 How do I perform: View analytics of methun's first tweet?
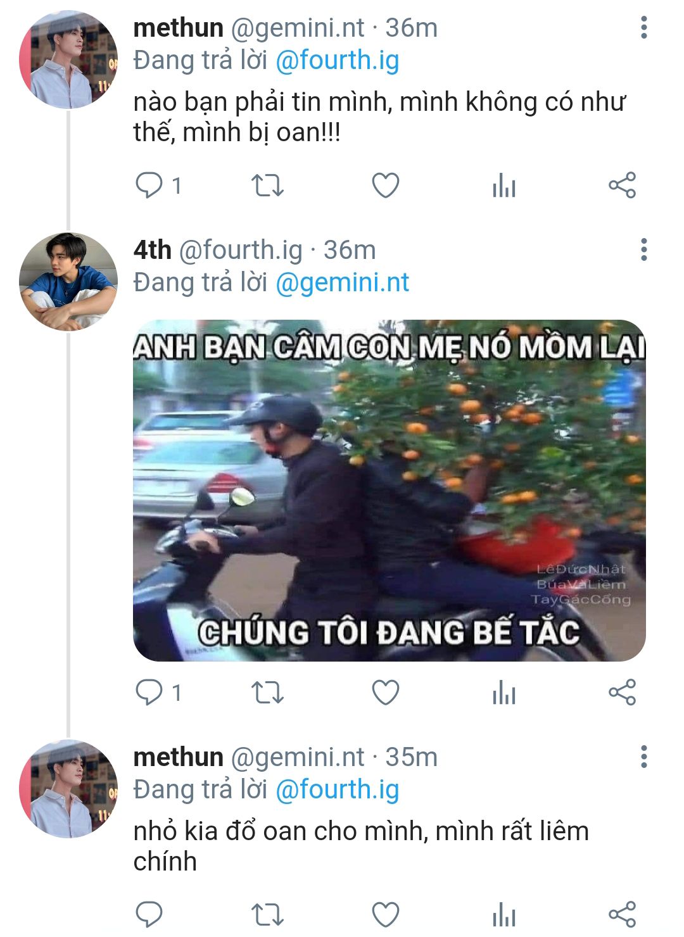(x=504, y=186)
